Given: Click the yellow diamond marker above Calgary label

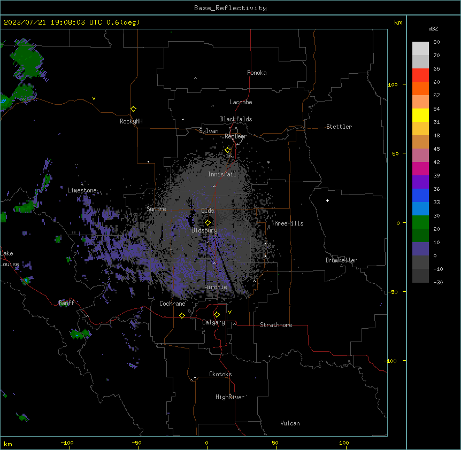Looking at the screenshot, I should tap(217, 315).
